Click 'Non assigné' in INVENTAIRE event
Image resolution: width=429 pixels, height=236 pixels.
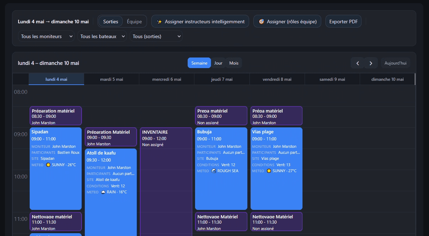coord(153,145)
